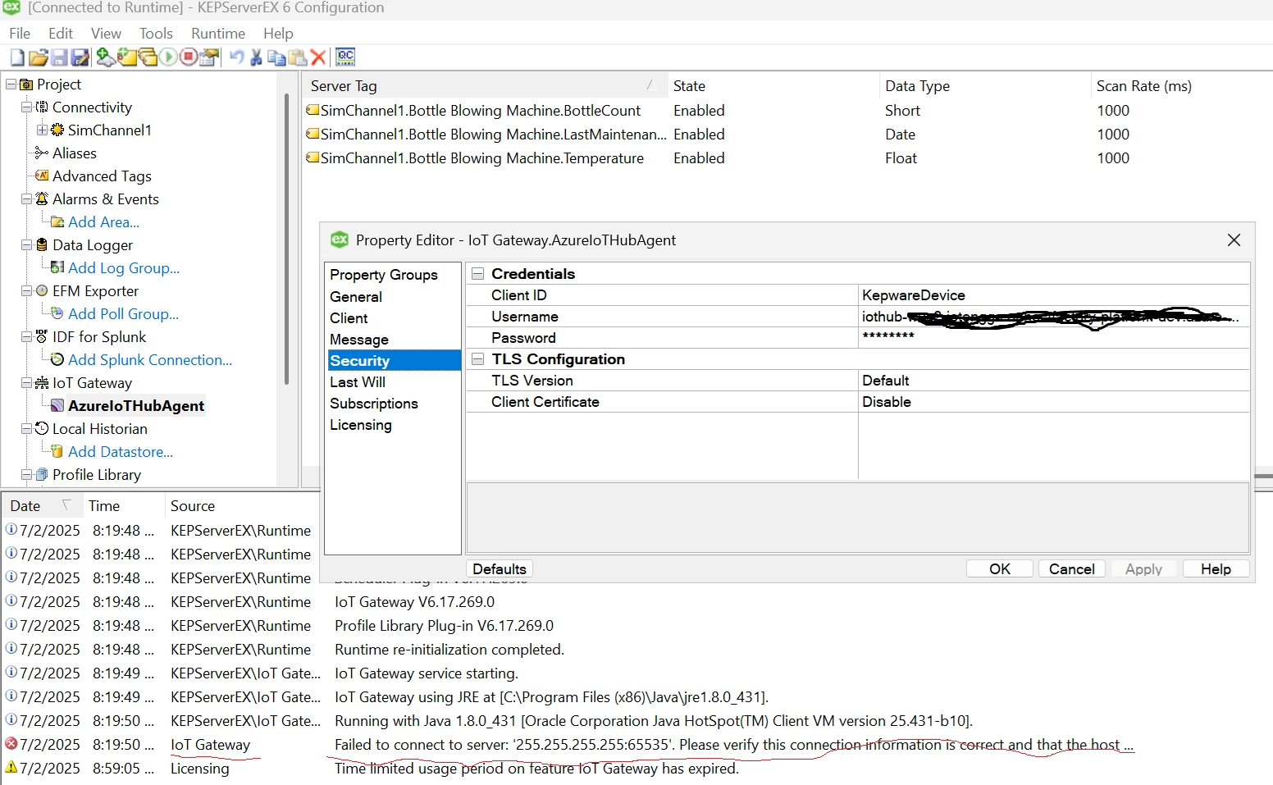This screenshot has width=1273, height=785.
Task: Click the red error icon on IoT Gateway log row
Action: point(11,744)
